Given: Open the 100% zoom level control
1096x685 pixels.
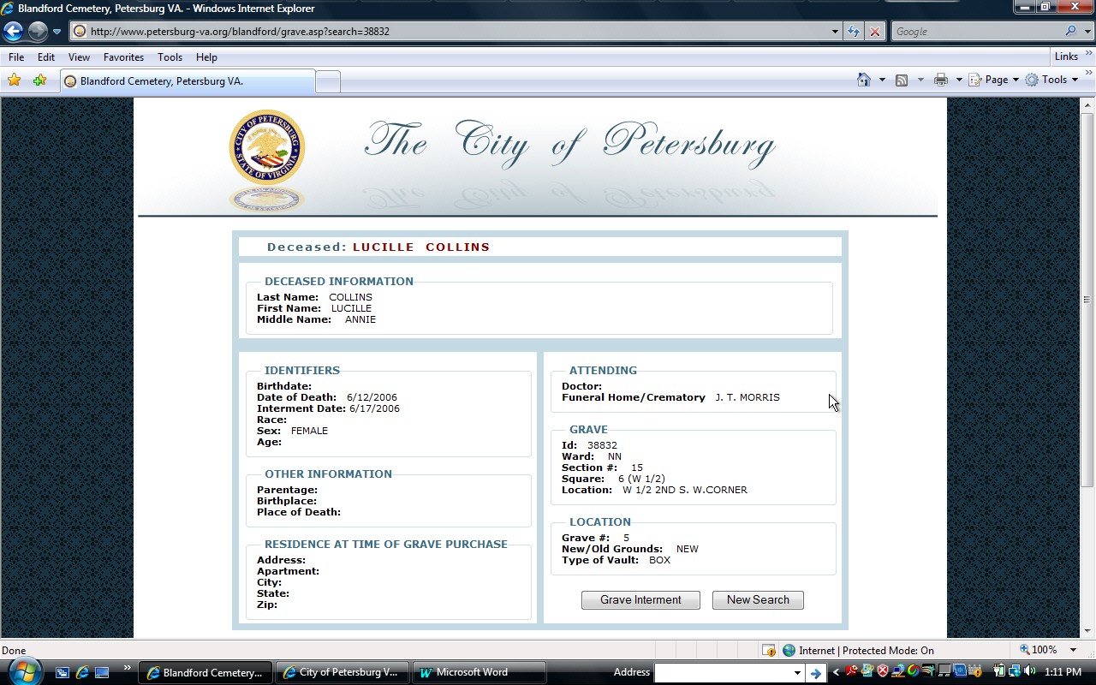Looking at the screenshot, I should point(1039,651).
